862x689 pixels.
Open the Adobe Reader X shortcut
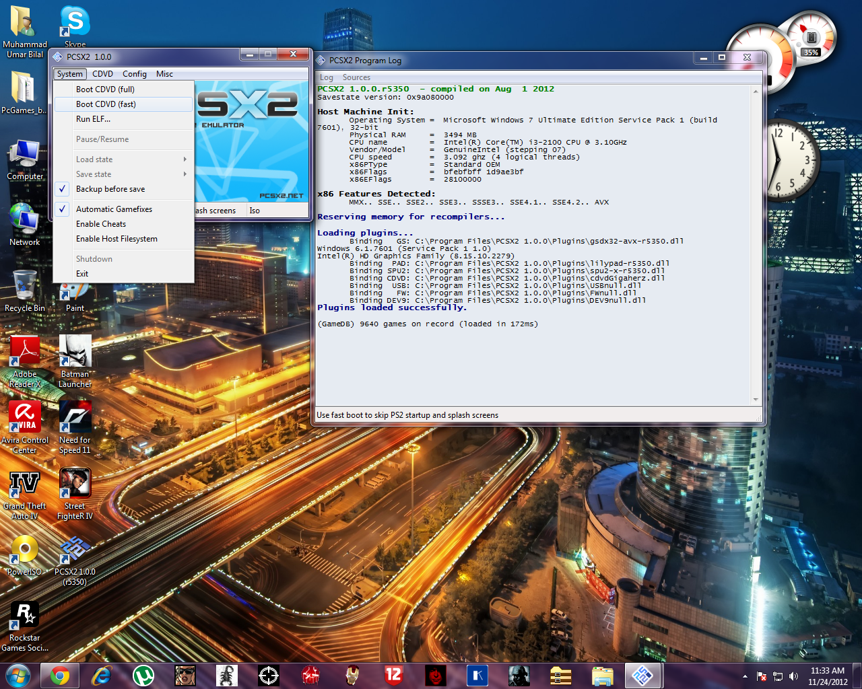pos(25,362)
